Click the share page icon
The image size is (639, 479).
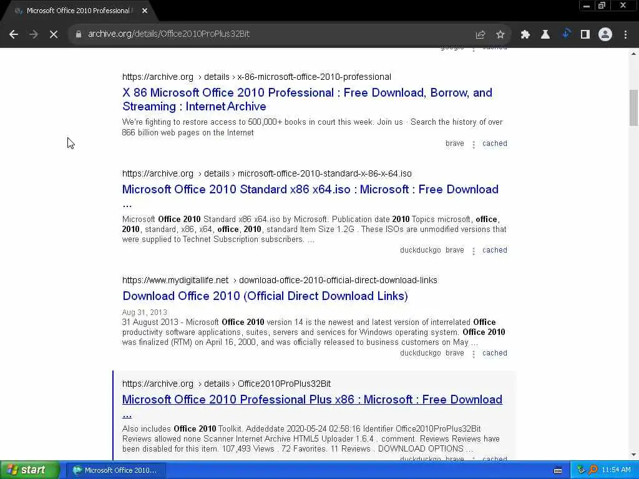click(x=480, y=34)
